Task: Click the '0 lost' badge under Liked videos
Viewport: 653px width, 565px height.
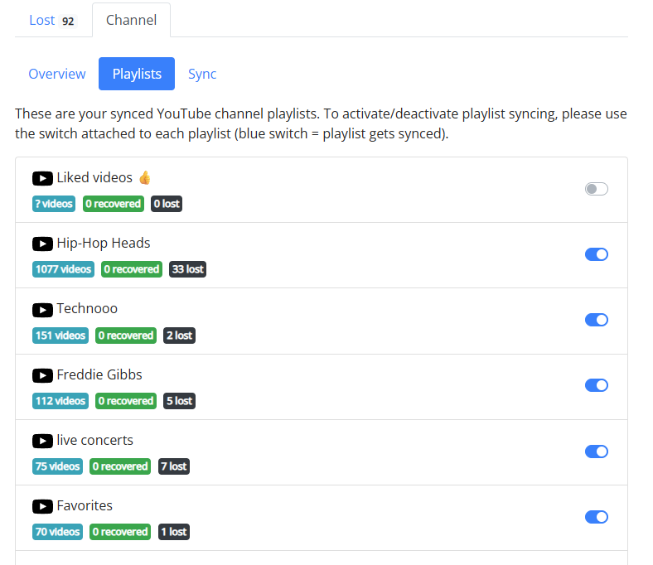Action: pyautogui.click(x=167, y=204)
